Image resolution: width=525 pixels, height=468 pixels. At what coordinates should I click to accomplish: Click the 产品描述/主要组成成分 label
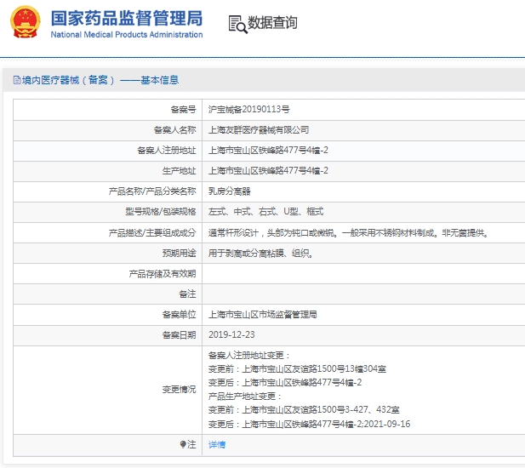pos(152,232)
